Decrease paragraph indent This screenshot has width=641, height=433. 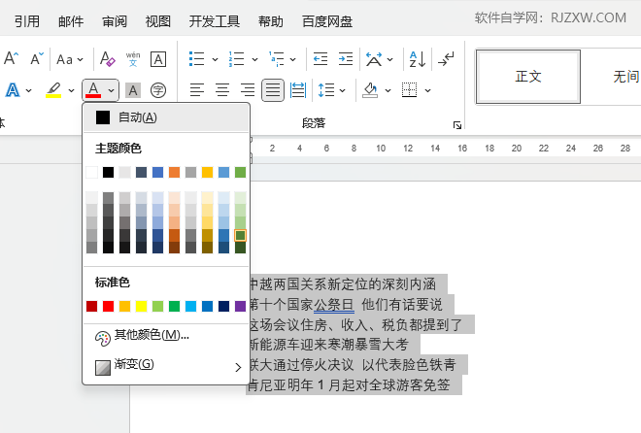[x=320, y=59]
